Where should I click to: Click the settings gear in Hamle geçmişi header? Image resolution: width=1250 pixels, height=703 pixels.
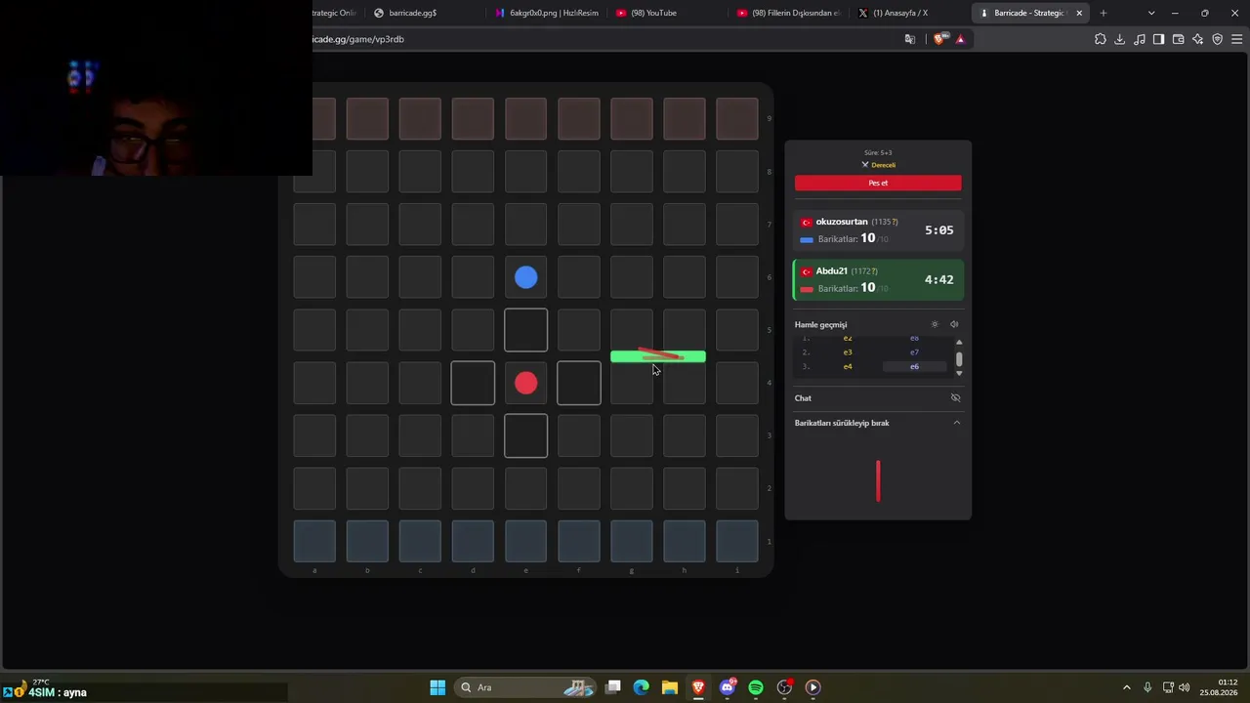pyautogui.click(x=935, y=324)
